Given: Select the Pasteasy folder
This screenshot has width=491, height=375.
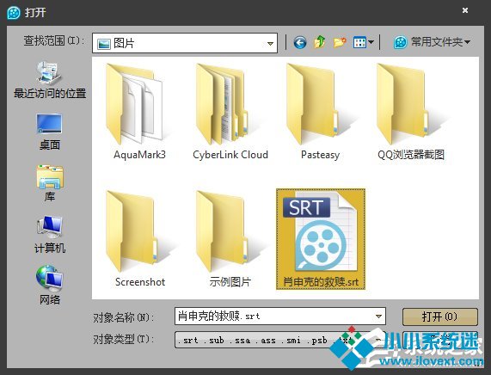Looking at the screenshot, I should click(321, 112).
